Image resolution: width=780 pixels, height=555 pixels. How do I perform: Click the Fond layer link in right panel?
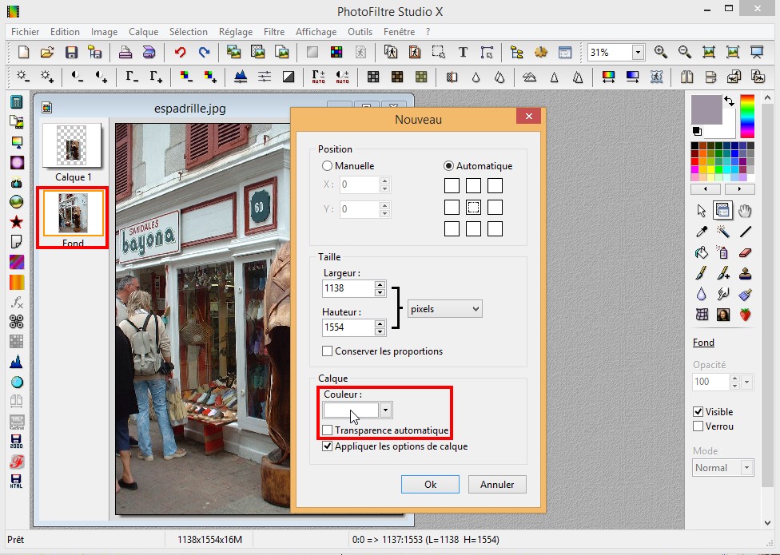click(703, 343)
